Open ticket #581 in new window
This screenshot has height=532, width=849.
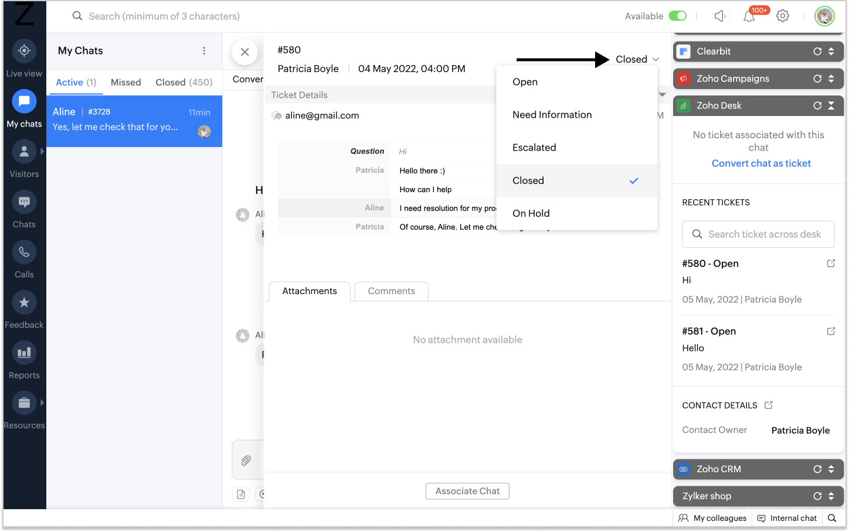[x=831, y=332]
